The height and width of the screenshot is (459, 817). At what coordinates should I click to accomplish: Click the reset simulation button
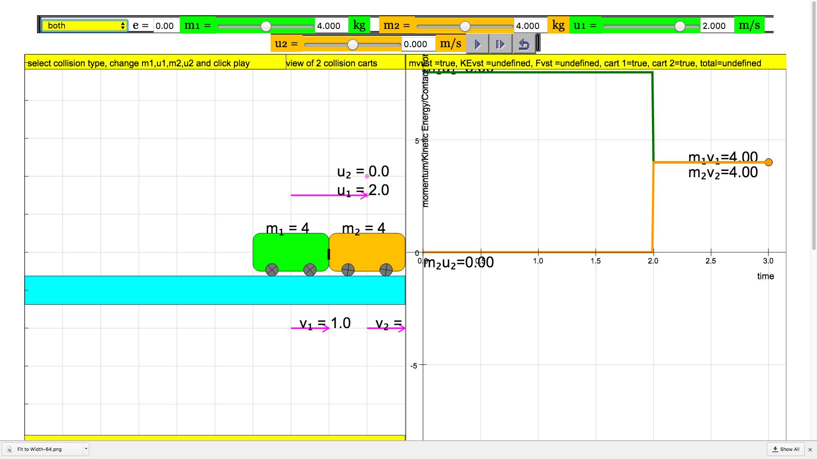(524, 44)
